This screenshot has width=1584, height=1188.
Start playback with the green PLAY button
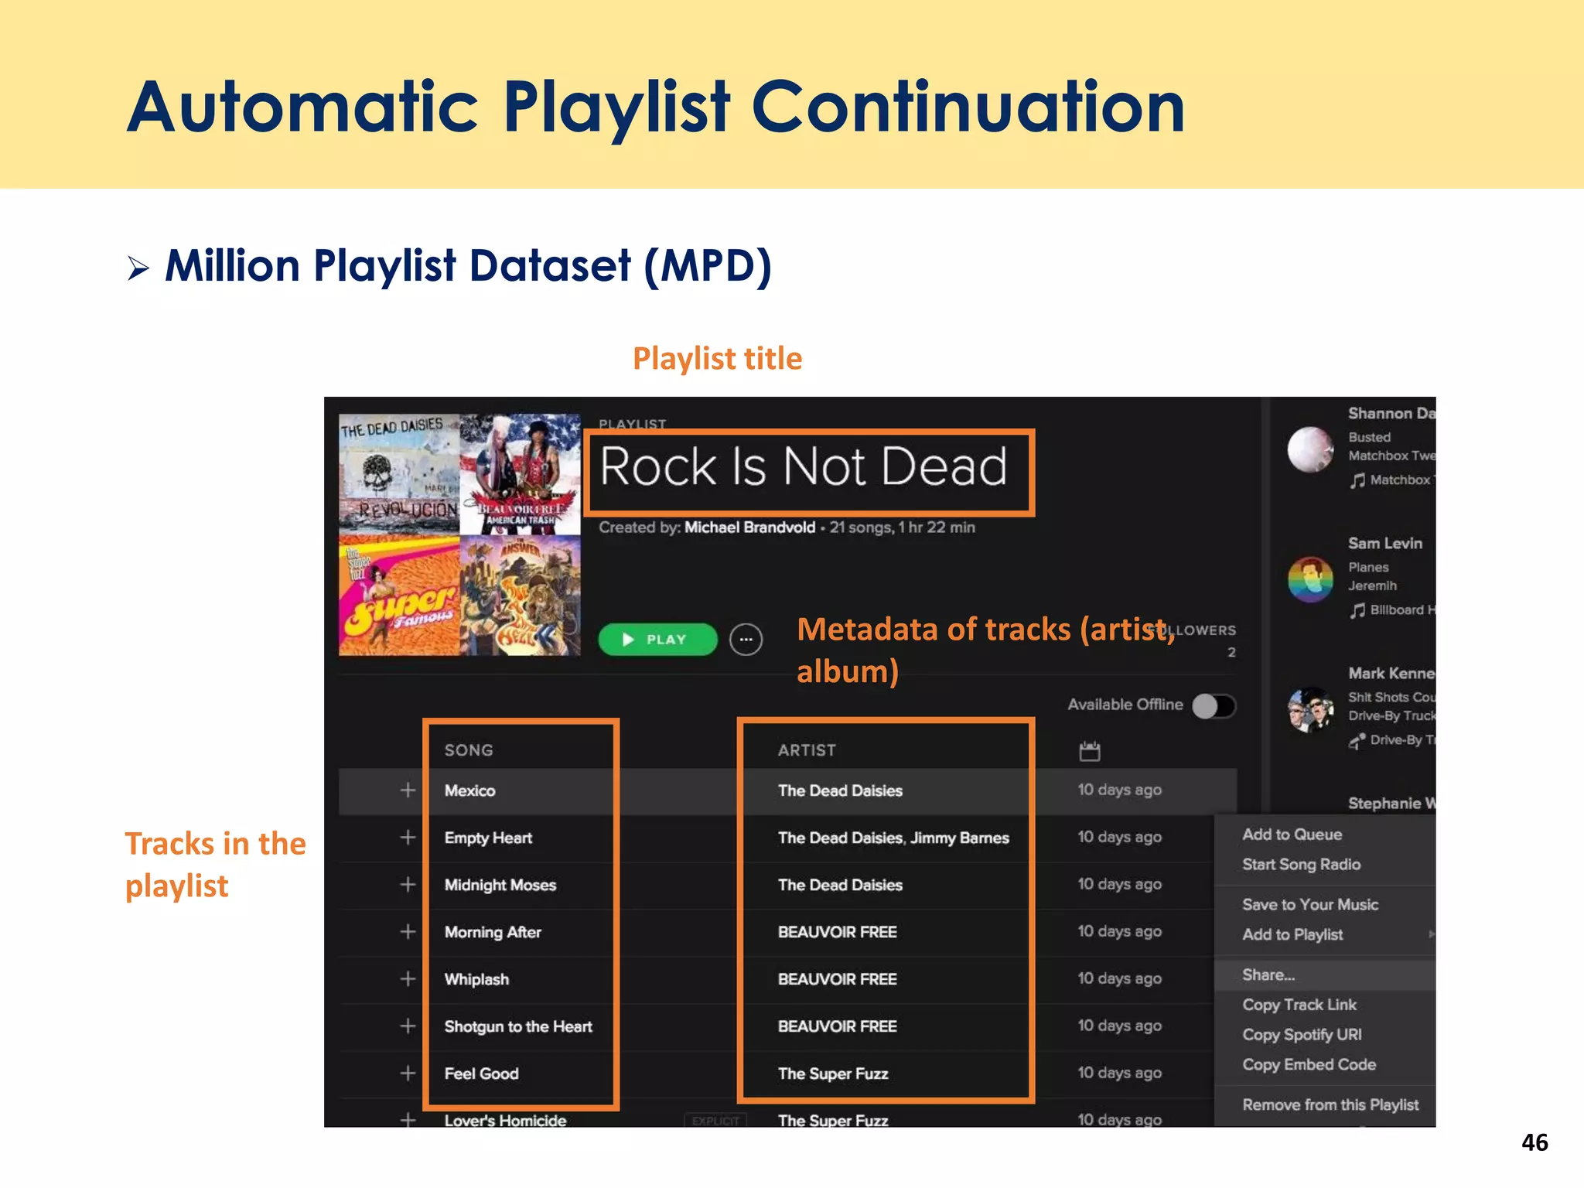657,640
